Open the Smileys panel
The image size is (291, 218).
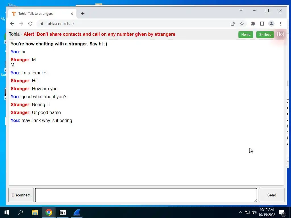pos(265,34)
